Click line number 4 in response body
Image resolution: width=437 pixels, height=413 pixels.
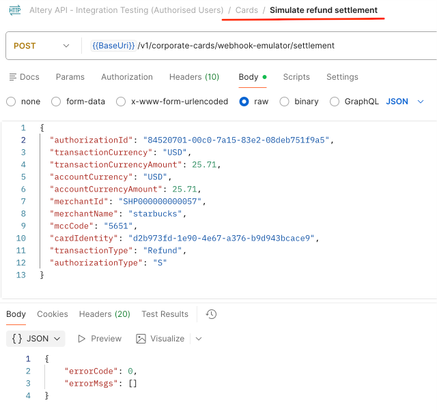28,396
